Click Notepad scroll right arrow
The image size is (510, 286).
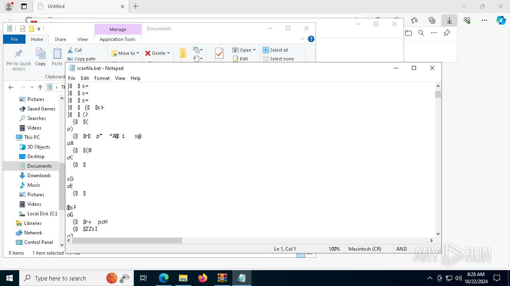pyautogui.click(x=431, y=240)
